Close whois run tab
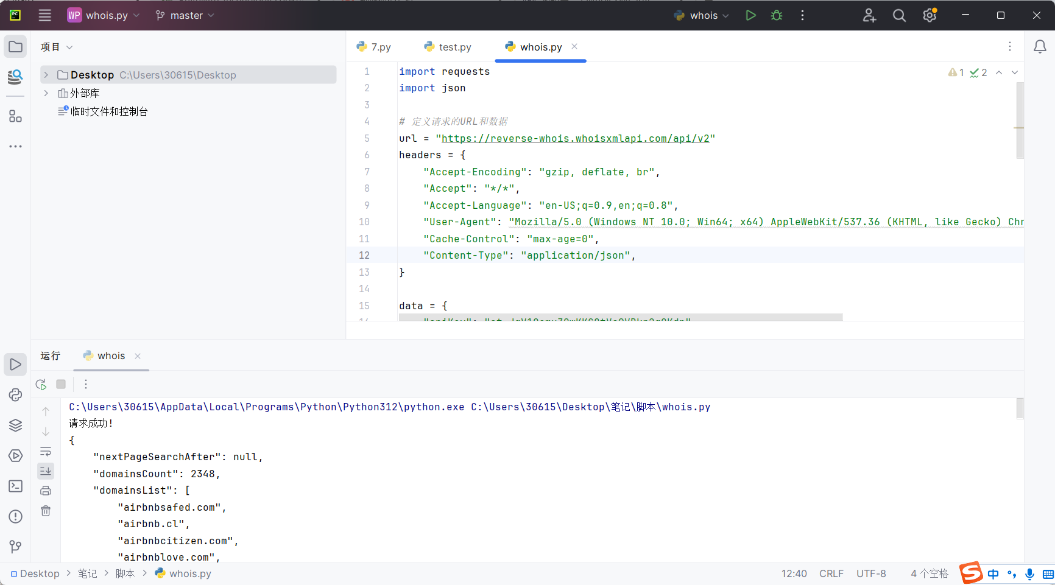The width and height of the screenshot is (1055, 585). 138,356
